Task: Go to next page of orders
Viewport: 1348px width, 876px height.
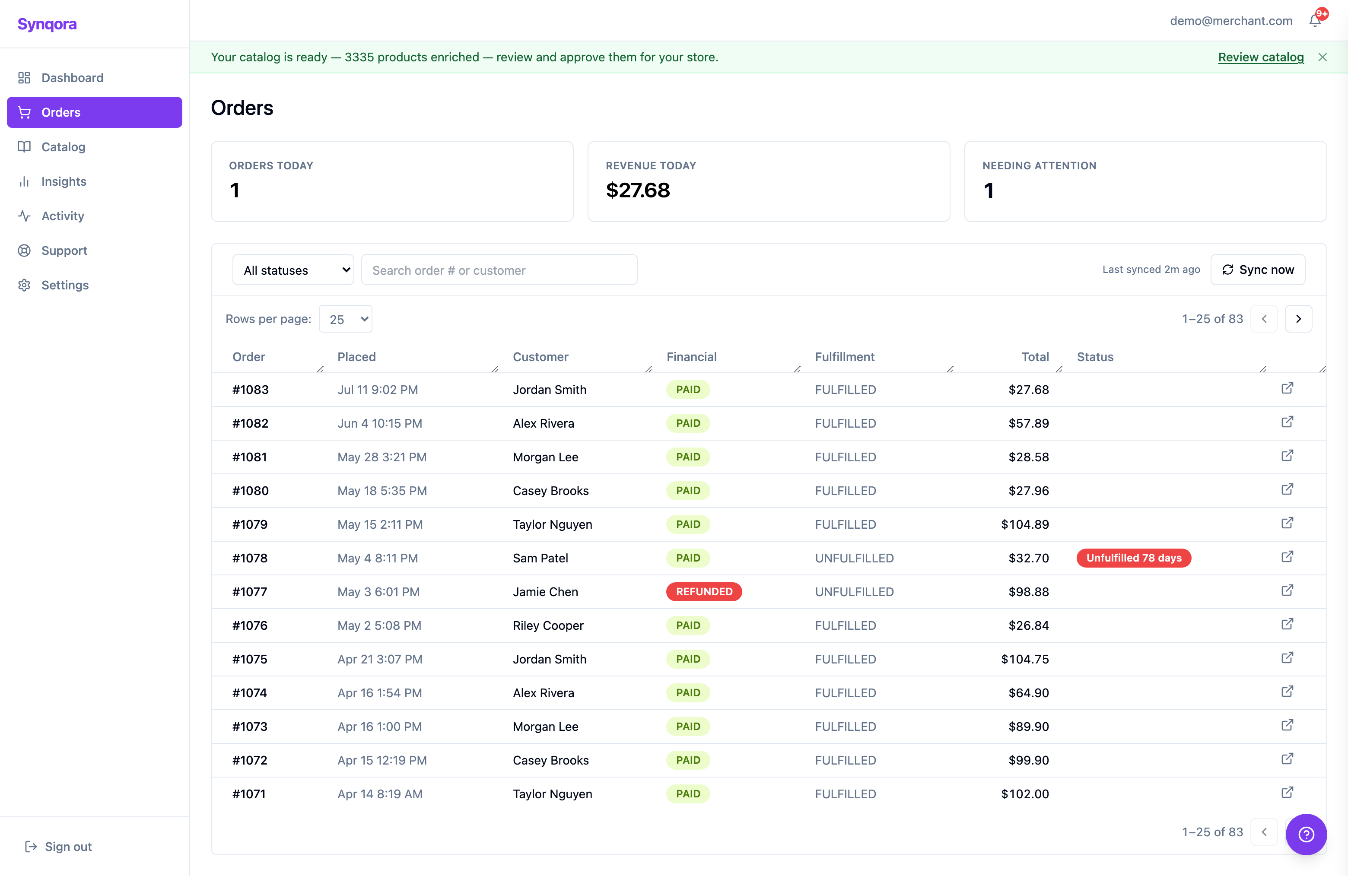Action: (x=1298, y=319)
